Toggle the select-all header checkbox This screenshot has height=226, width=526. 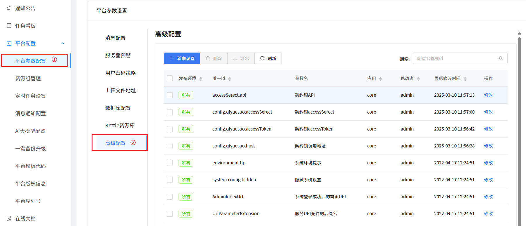point(170,78)
